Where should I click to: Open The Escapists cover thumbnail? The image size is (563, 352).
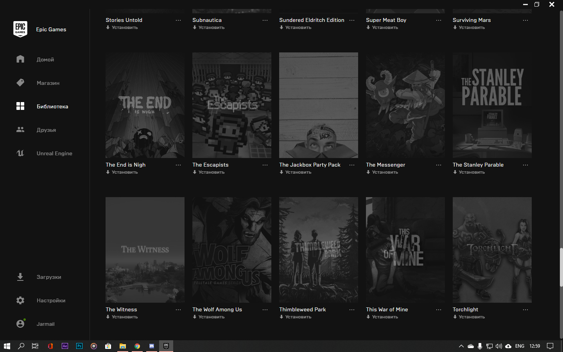click(x=232, y=105)
